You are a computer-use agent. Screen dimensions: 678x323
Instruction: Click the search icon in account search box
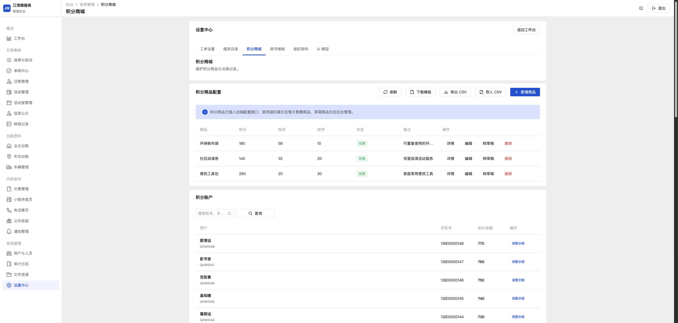[x=229, y=213]
